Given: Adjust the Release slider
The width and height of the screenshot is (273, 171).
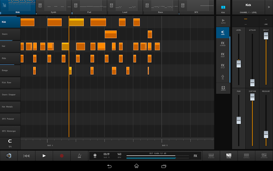Looking at the screenshot, I should pyautogui.click(x=266, y=134).
